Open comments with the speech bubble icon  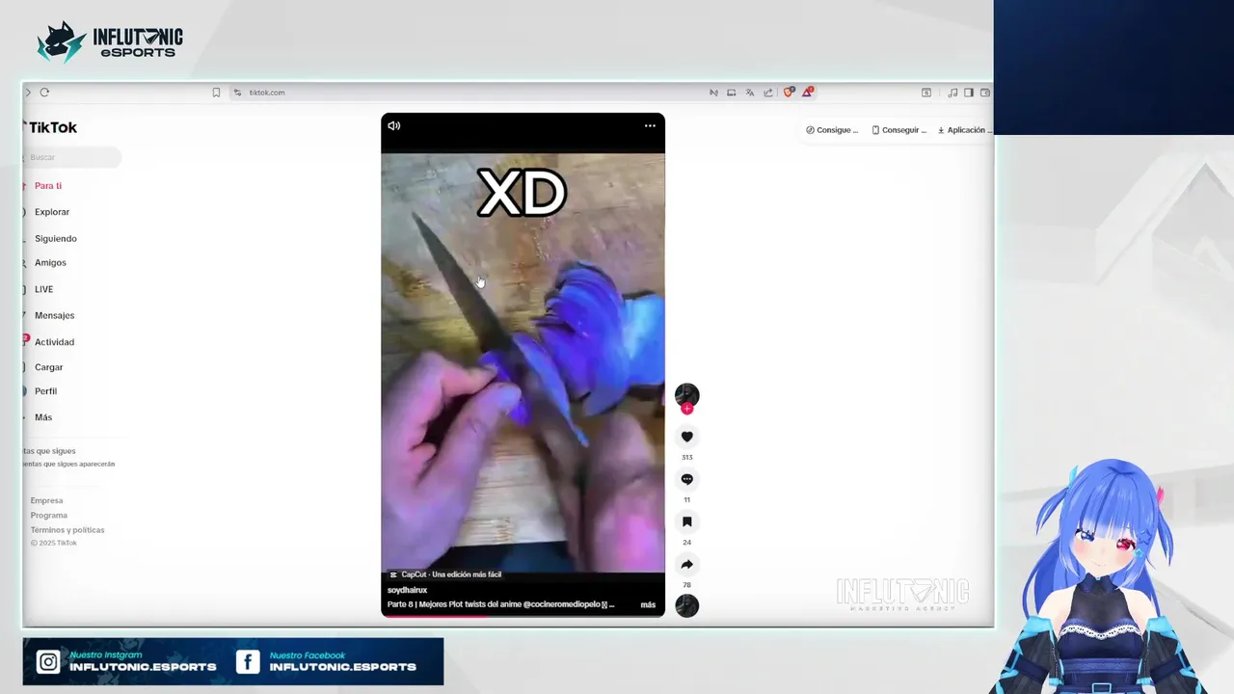pyautogui.click(x=686, y=479)
